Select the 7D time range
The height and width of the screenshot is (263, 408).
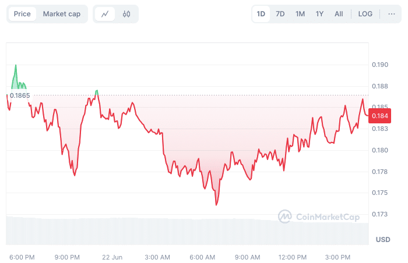[x=280, y=14]
